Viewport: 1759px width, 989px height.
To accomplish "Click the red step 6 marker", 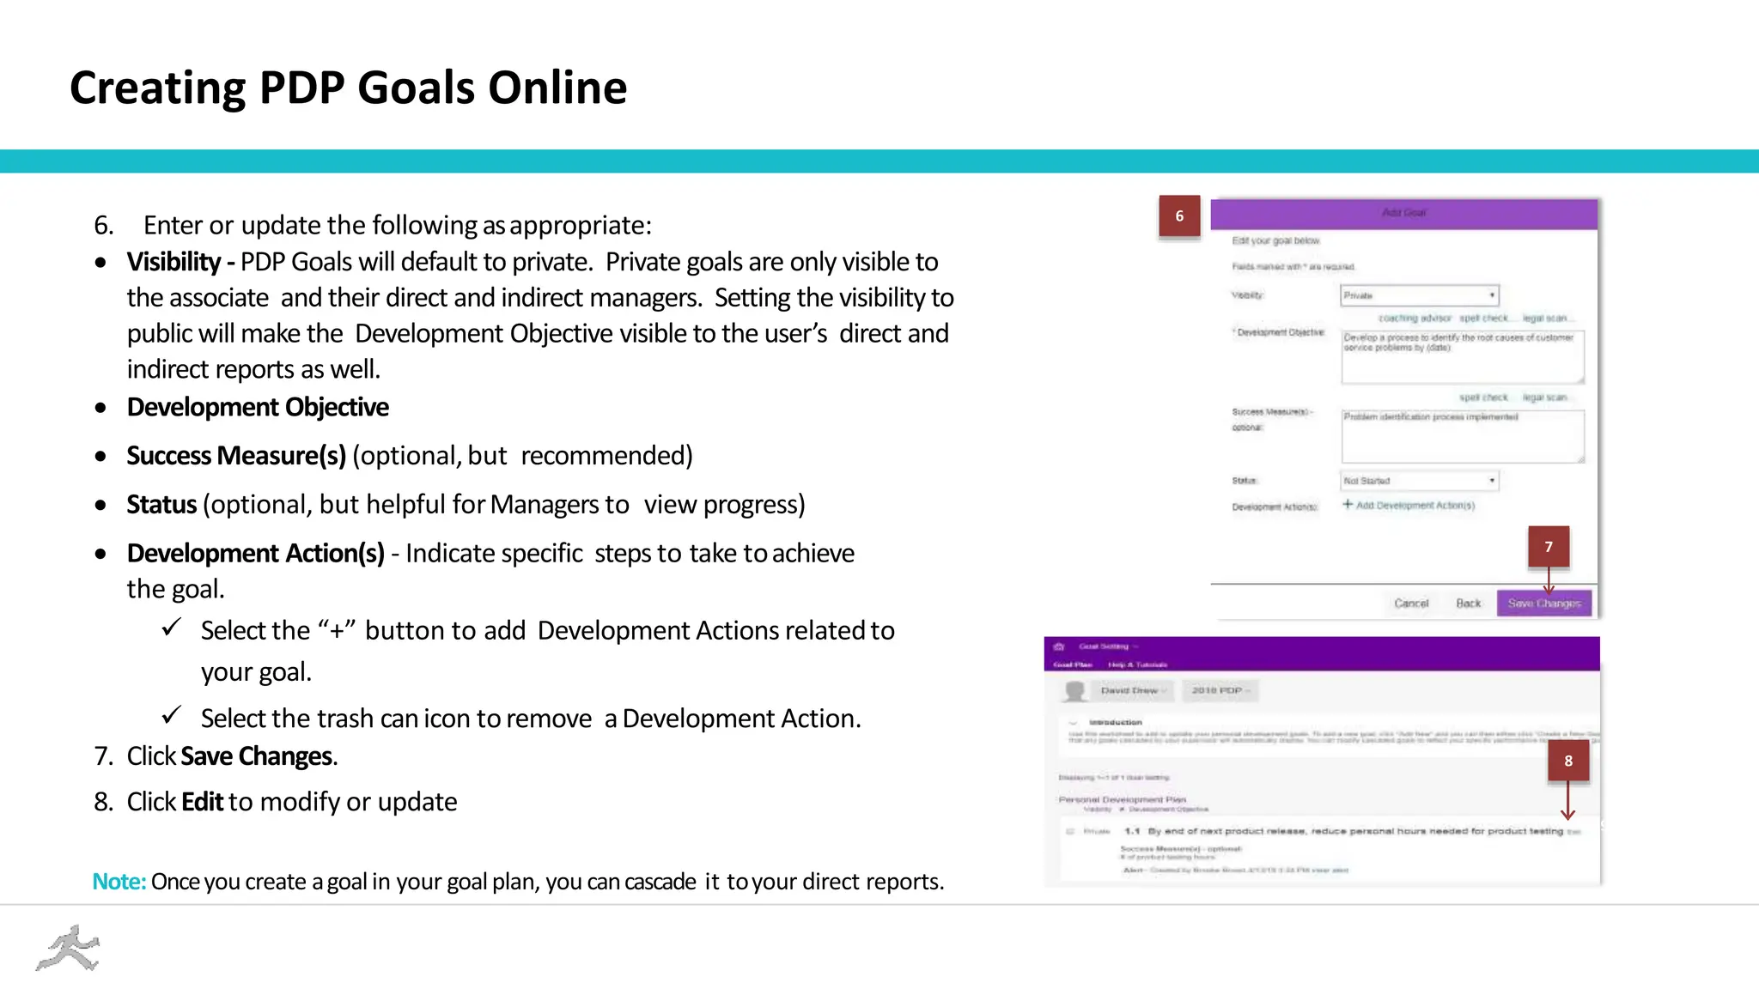I will 1179,216.
